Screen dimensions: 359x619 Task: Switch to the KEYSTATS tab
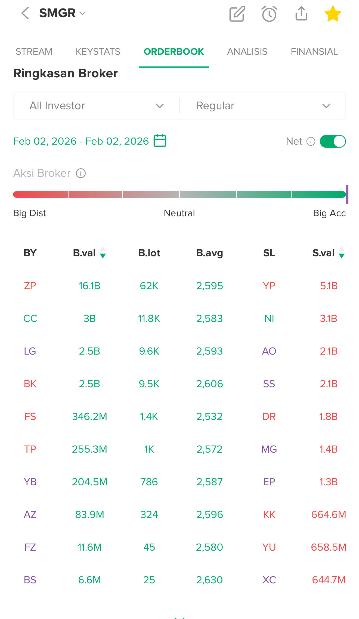click(98, 51)
